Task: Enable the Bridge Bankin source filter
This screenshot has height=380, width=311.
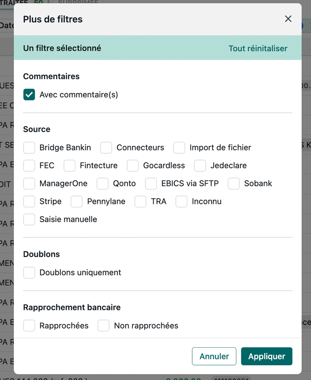Action: 29,148
